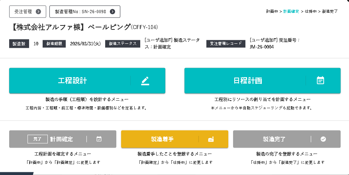349x175 pixels.
Task: Open the 日程計画 menu
Action: coord(248,81)
